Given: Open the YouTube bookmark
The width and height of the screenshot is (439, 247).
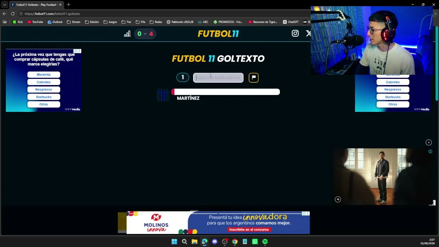Looking at the screenshot, I should pos(35,22).
